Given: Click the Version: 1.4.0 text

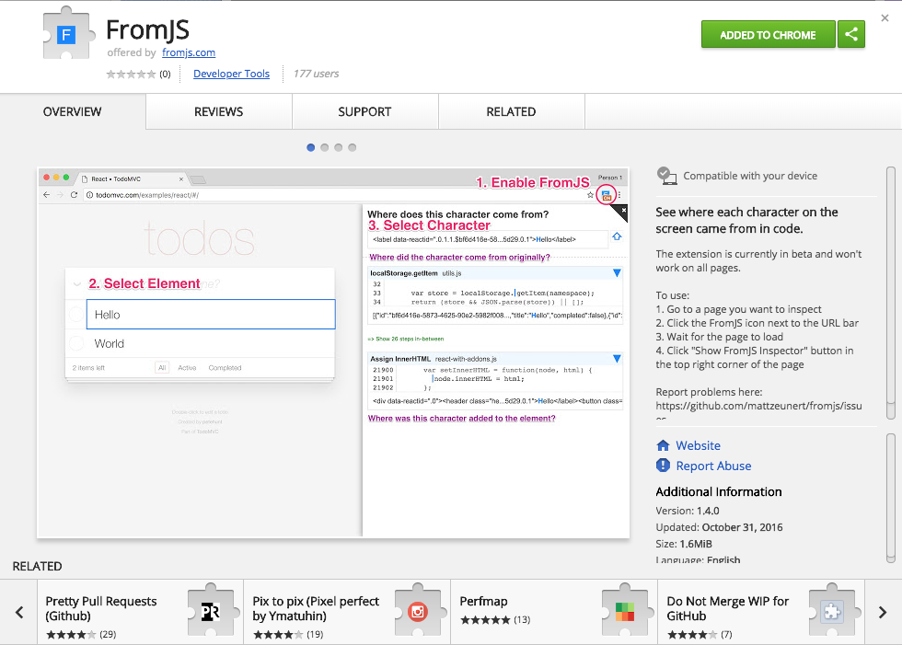Looking at the screenshot, I should coord(688,511).
